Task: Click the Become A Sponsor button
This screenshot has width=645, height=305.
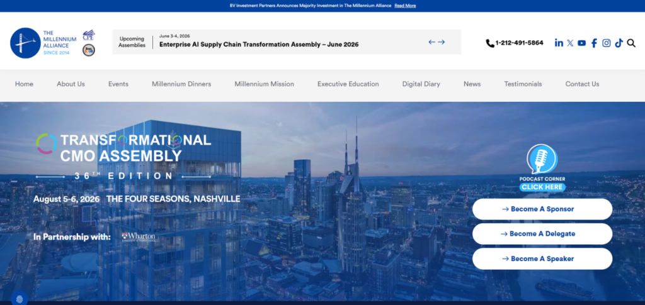Action: [x=542, y=209]
